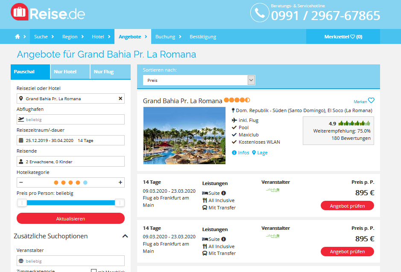Decrease hotel category with minus icon
The image size is (401, 272).
pyautogui.click(x=21, y=182)
